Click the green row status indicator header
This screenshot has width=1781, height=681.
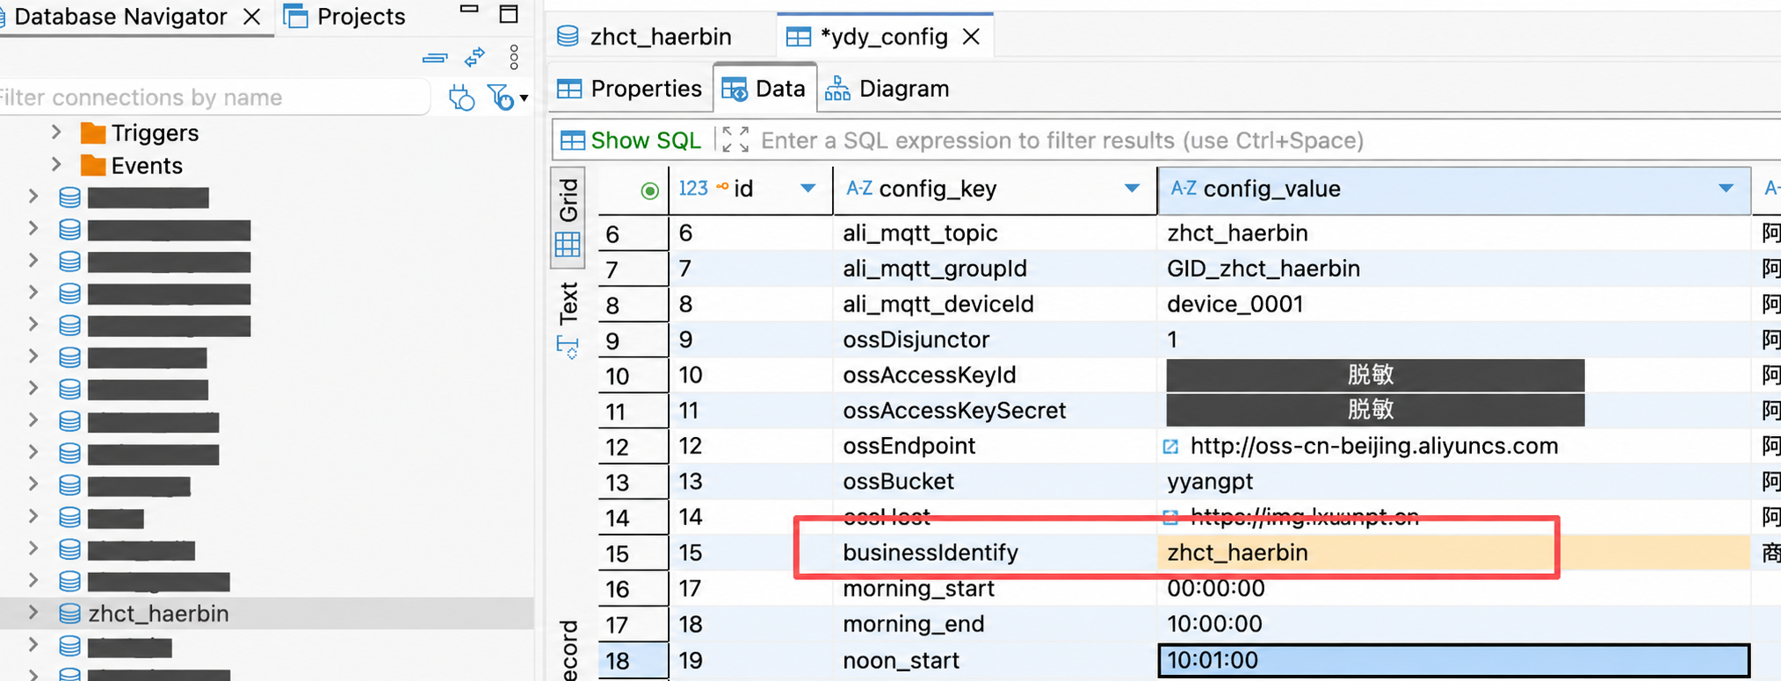click(x=649, y=190)
